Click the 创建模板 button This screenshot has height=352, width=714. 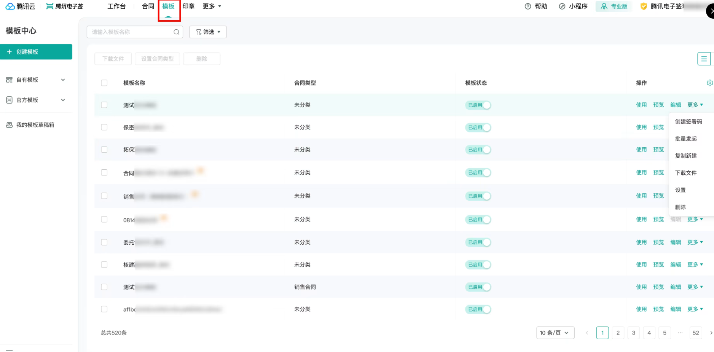[x=36, y=52]
